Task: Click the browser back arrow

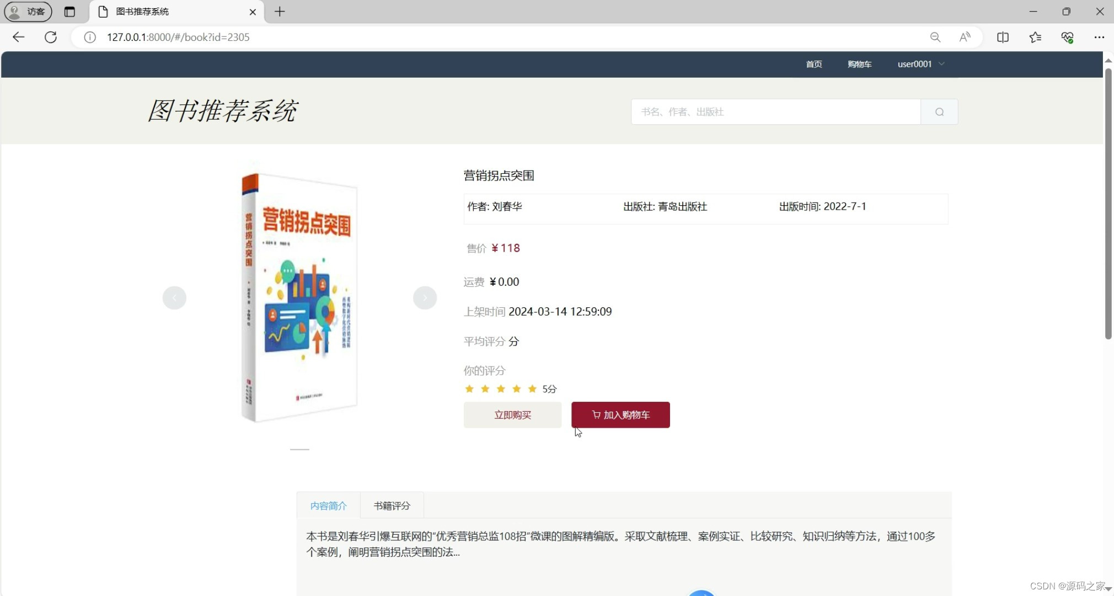Action: pyautogui.click(x=19, y=37)
